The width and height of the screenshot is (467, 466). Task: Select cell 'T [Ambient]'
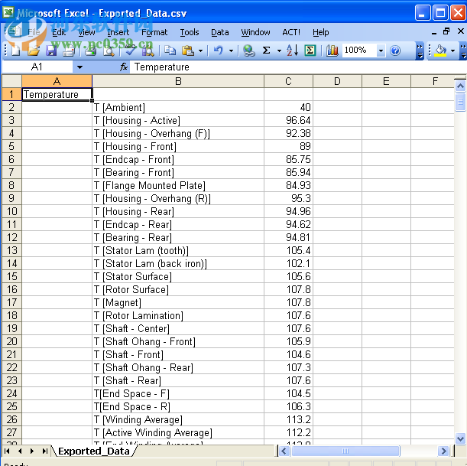(x=178, y=107)
